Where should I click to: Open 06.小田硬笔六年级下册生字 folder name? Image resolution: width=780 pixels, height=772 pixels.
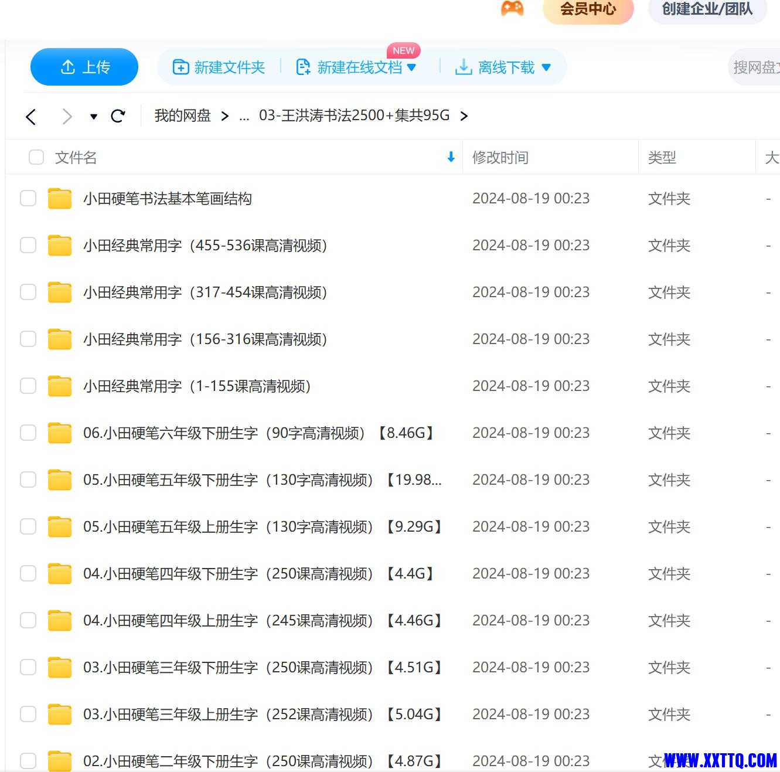260,433
